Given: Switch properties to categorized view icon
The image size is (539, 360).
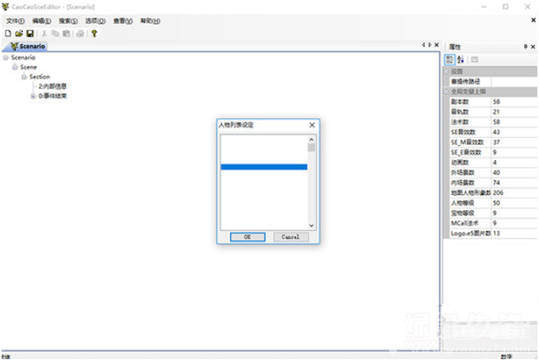Looking at the screenshot, I should click(449, 59).
